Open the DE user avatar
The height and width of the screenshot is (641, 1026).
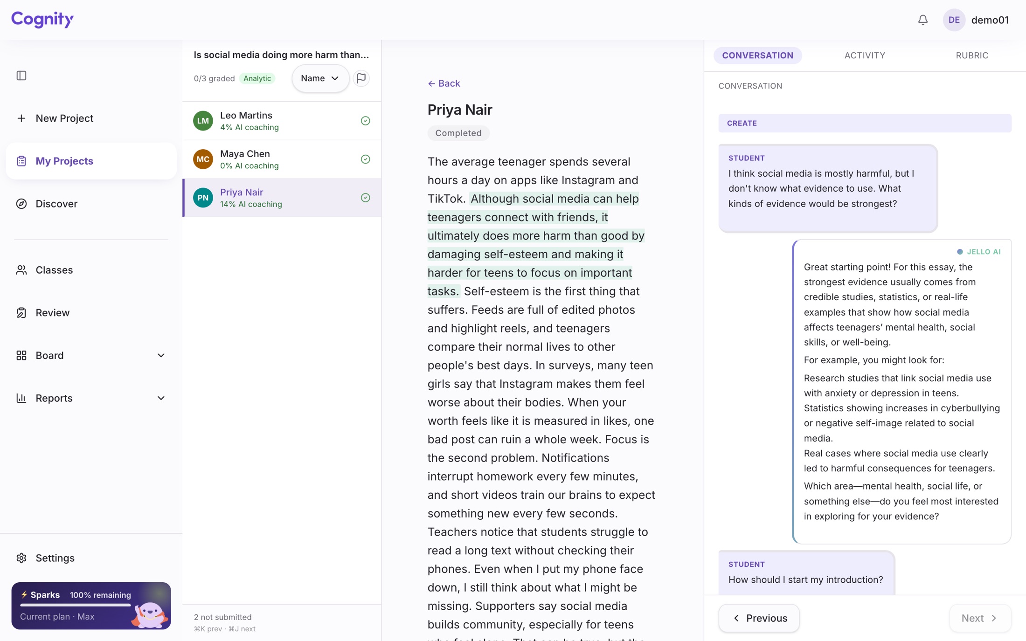pos(954,20)
